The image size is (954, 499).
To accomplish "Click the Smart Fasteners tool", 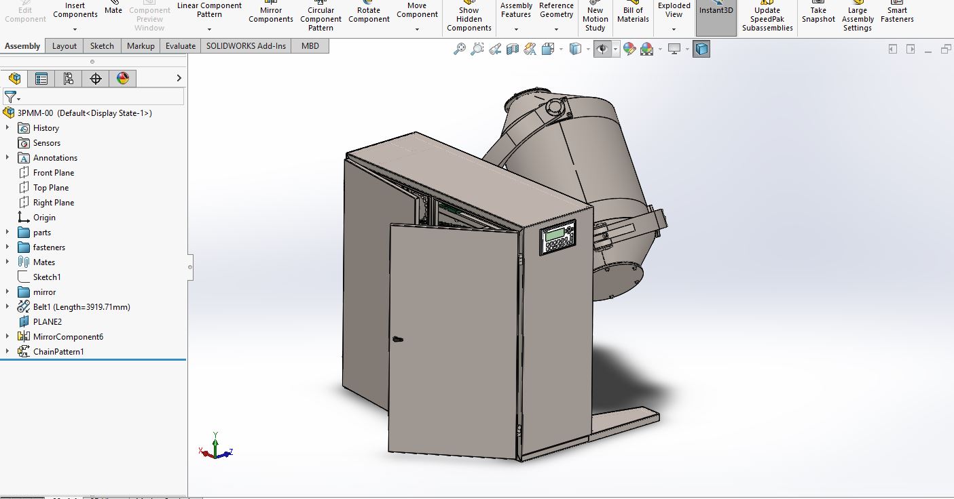I will (897, 14).
